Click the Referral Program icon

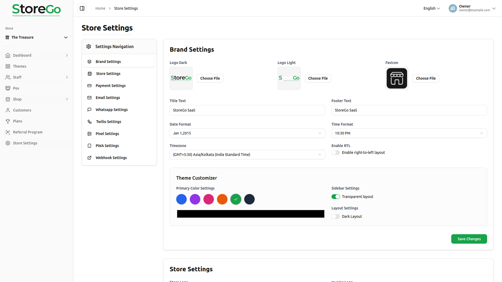[8, 132]
